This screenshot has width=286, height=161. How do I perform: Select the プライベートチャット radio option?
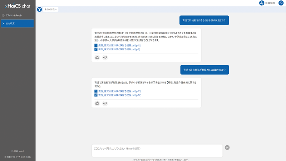pos(3,15)
